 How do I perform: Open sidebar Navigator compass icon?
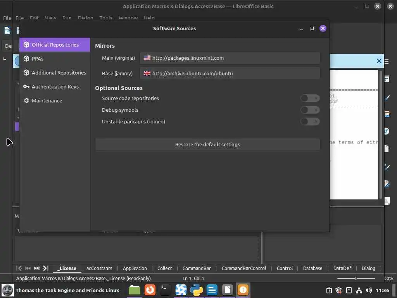coord(387,131)
